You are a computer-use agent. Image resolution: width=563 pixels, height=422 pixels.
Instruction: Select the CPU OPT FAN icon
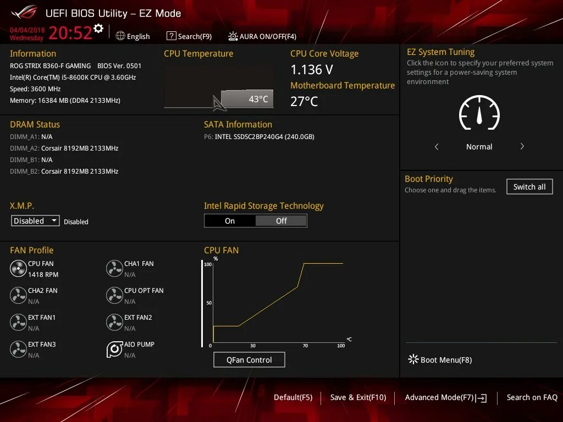tap(114, 296)
